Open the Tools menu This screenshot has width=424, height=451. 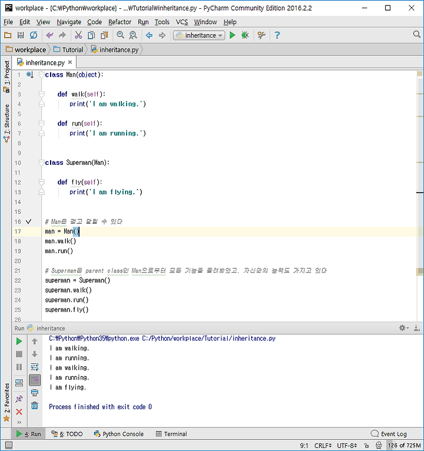(162, 22)
